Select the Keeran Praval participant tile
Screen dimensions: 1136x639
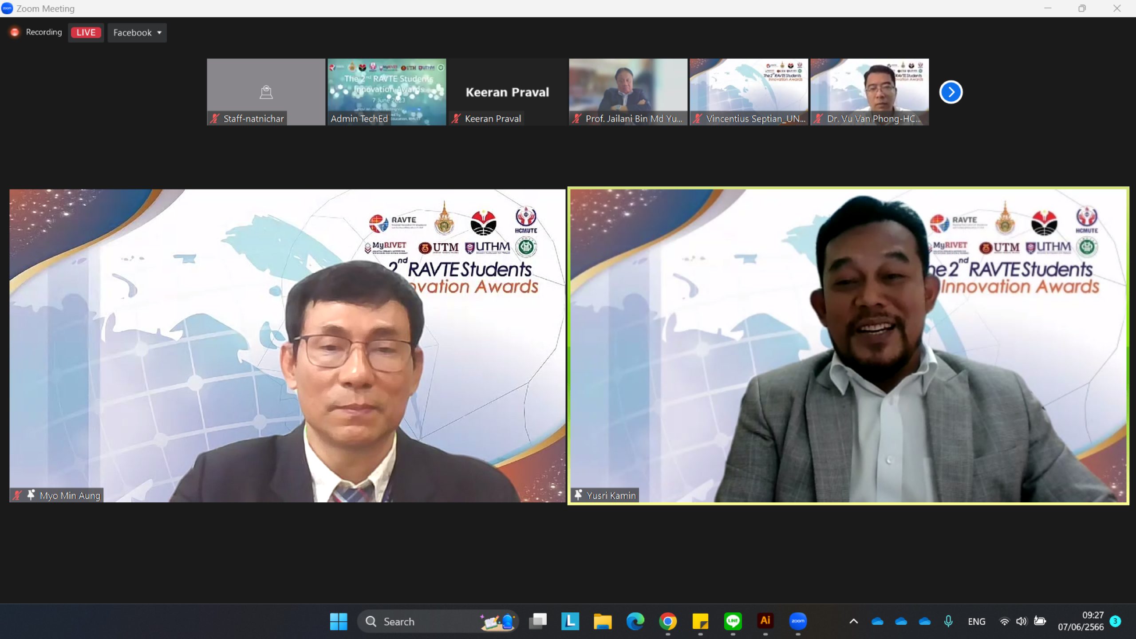coord(507,92)
